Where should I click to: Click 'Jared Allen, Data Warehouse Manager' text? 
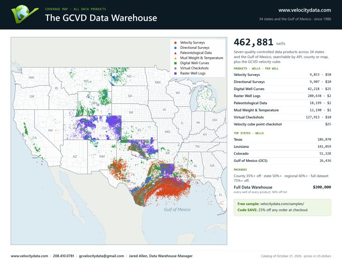(161, 256)
